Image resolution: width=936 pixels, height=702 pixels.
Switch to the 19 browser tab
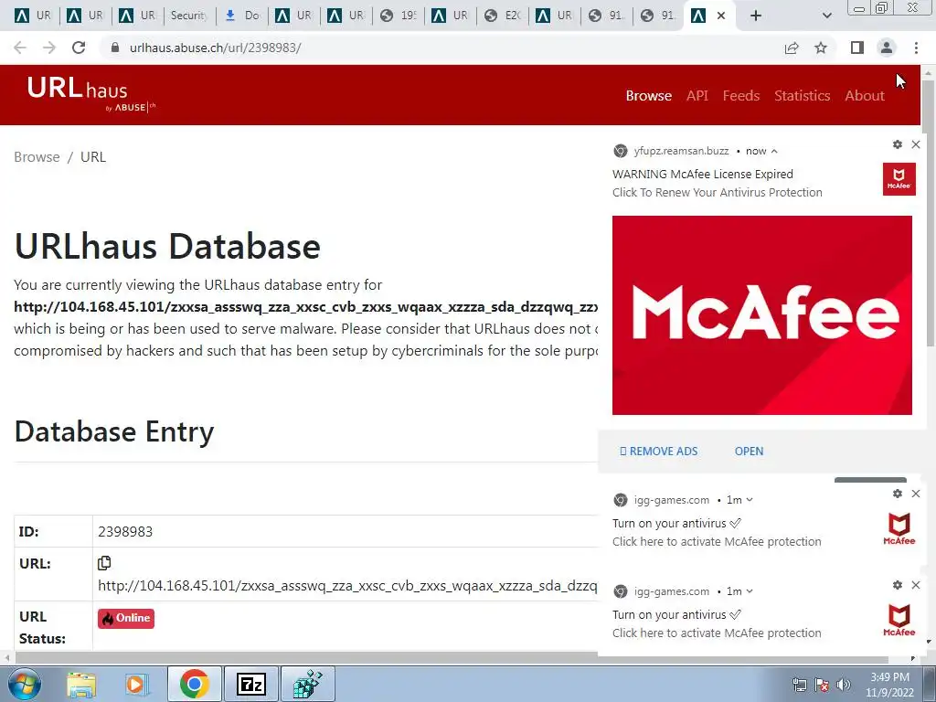click(x=399, y=16)
